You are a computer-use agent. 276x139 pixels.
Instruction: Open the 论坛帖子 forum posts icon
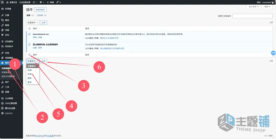click(2, 46)
